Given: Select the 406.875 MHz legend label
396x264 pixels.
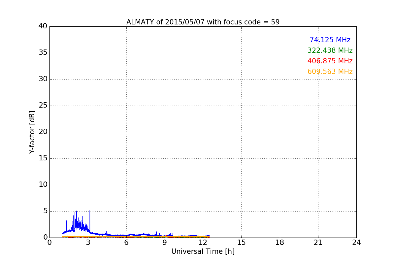Looking at the screenshot, I should 330,61.
